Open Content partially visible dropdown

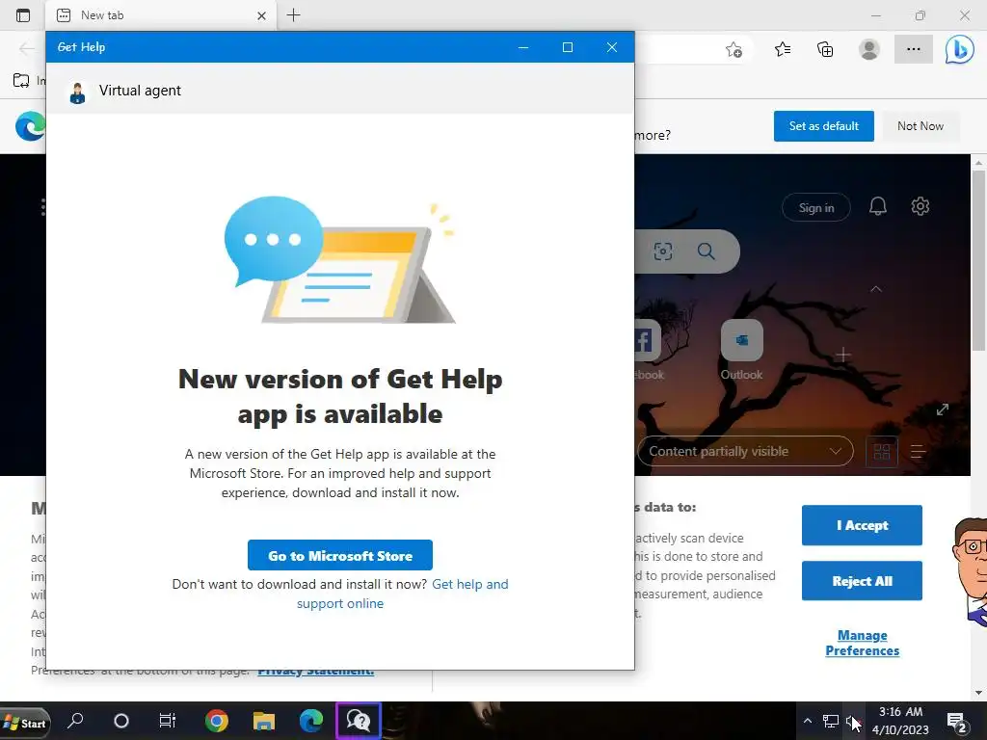pyautogui.click(x=745, y=451)
